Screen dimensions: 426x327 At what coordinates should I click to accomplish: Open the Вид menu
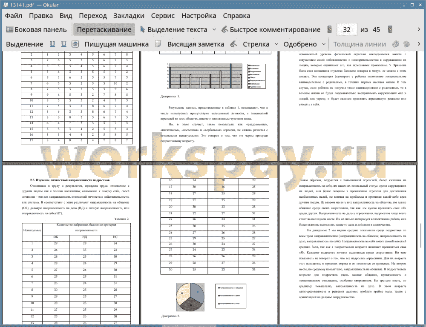[66, 16]
